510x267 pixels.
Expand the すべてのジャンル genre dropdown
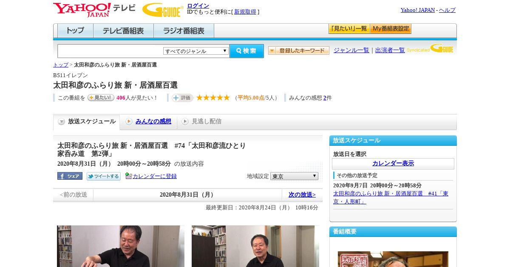[x=196, y=51]
